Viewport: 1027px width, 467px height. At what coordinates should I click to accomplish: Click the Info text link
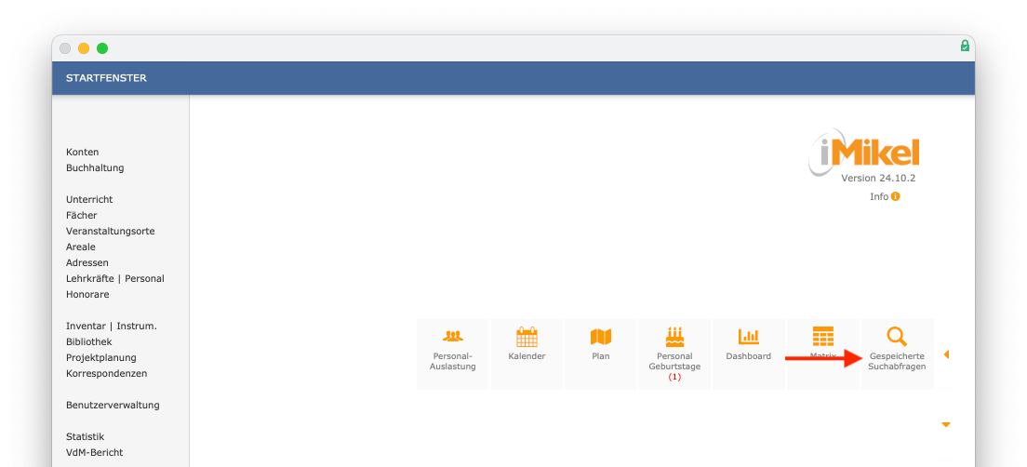(879, 196)
